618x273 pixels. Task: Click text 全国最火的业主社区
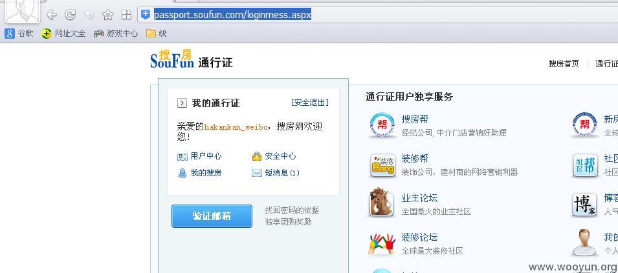[436, 212]
